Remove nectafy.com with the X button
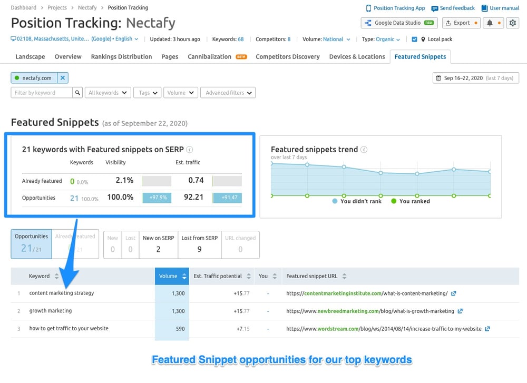 (x=63, y=78)
